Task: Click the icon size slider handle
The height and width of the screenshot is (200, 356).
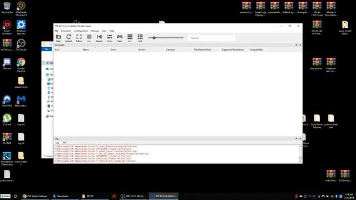Action: point(154,38)
